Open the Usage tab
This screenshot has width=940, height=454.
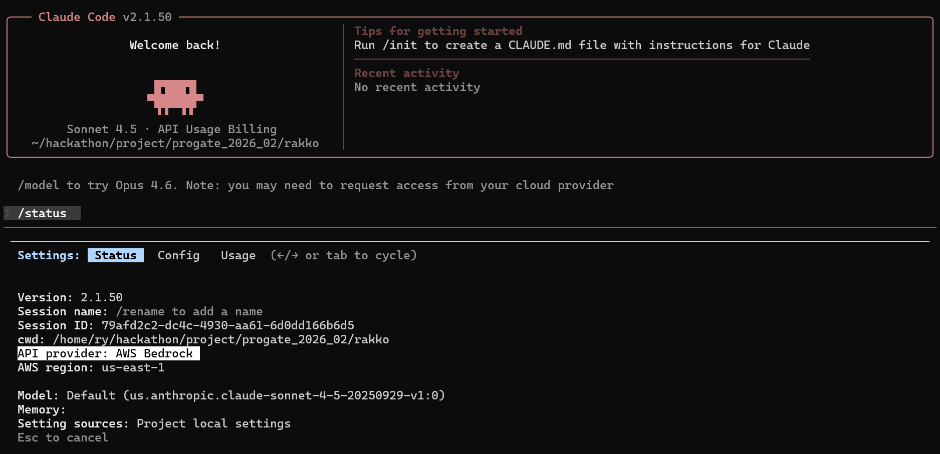point(238,255)
